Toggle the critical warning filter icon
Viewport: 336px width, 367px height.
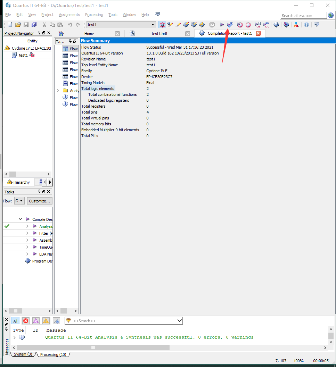tap(36, 321)
